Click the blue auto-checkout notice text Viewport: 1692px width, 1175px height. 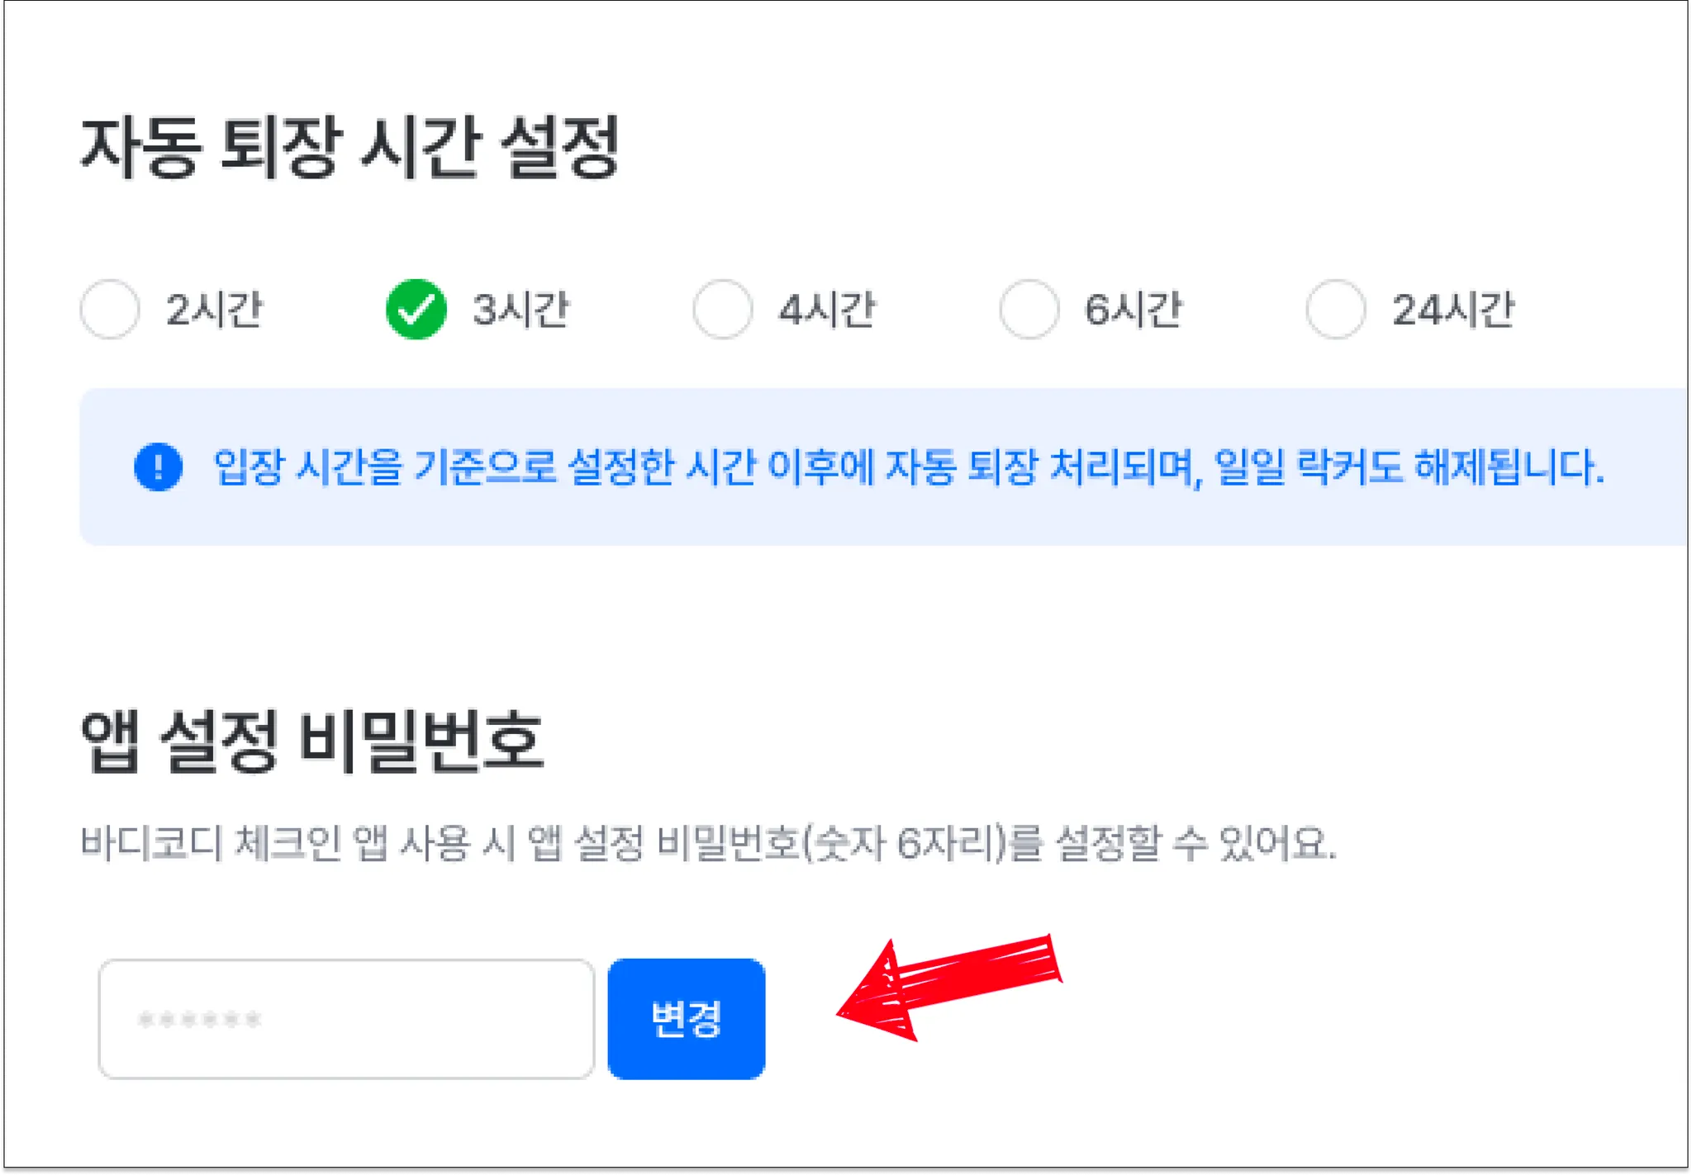click(909, 467)
